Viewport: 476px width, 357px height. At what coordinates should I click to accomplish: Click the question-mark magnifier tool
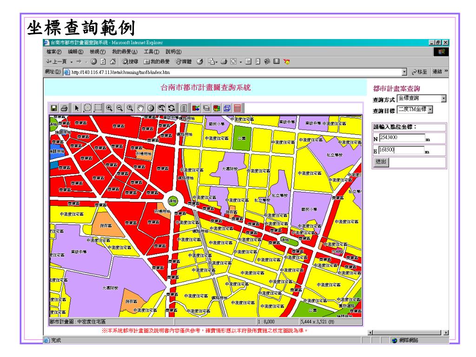[130, 108]
